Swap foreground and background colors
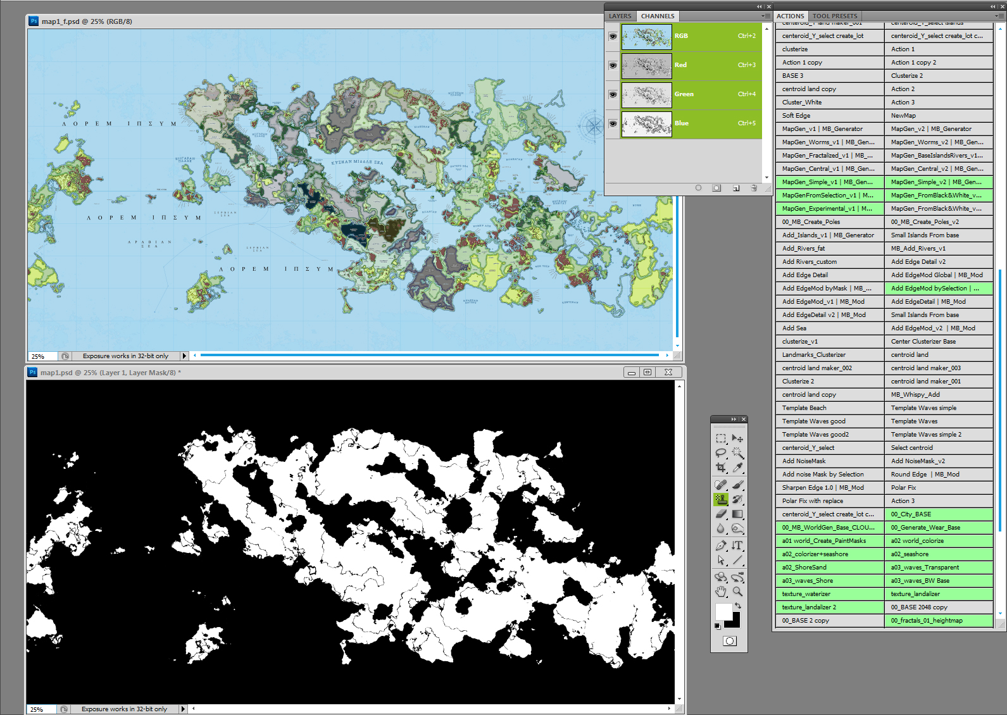1007x715 pixels. [738, 606]
